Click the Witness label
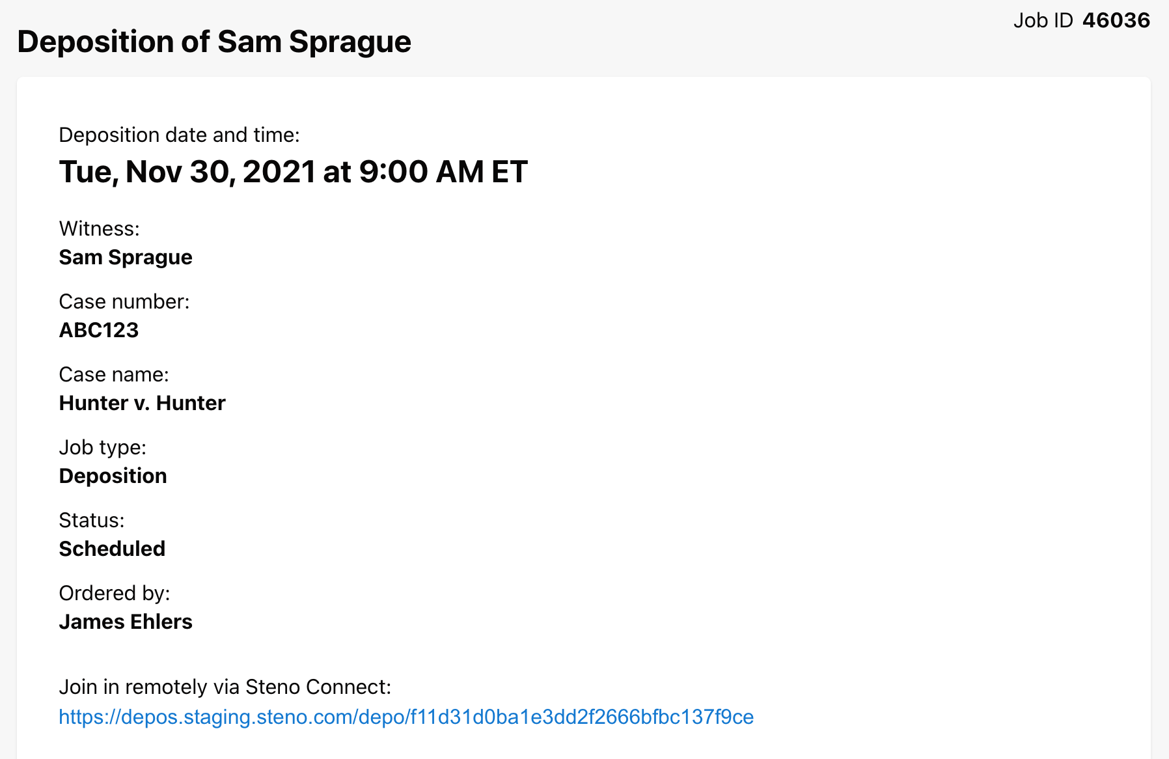The height and width of the screenshot is (759, 1169). 100,228
